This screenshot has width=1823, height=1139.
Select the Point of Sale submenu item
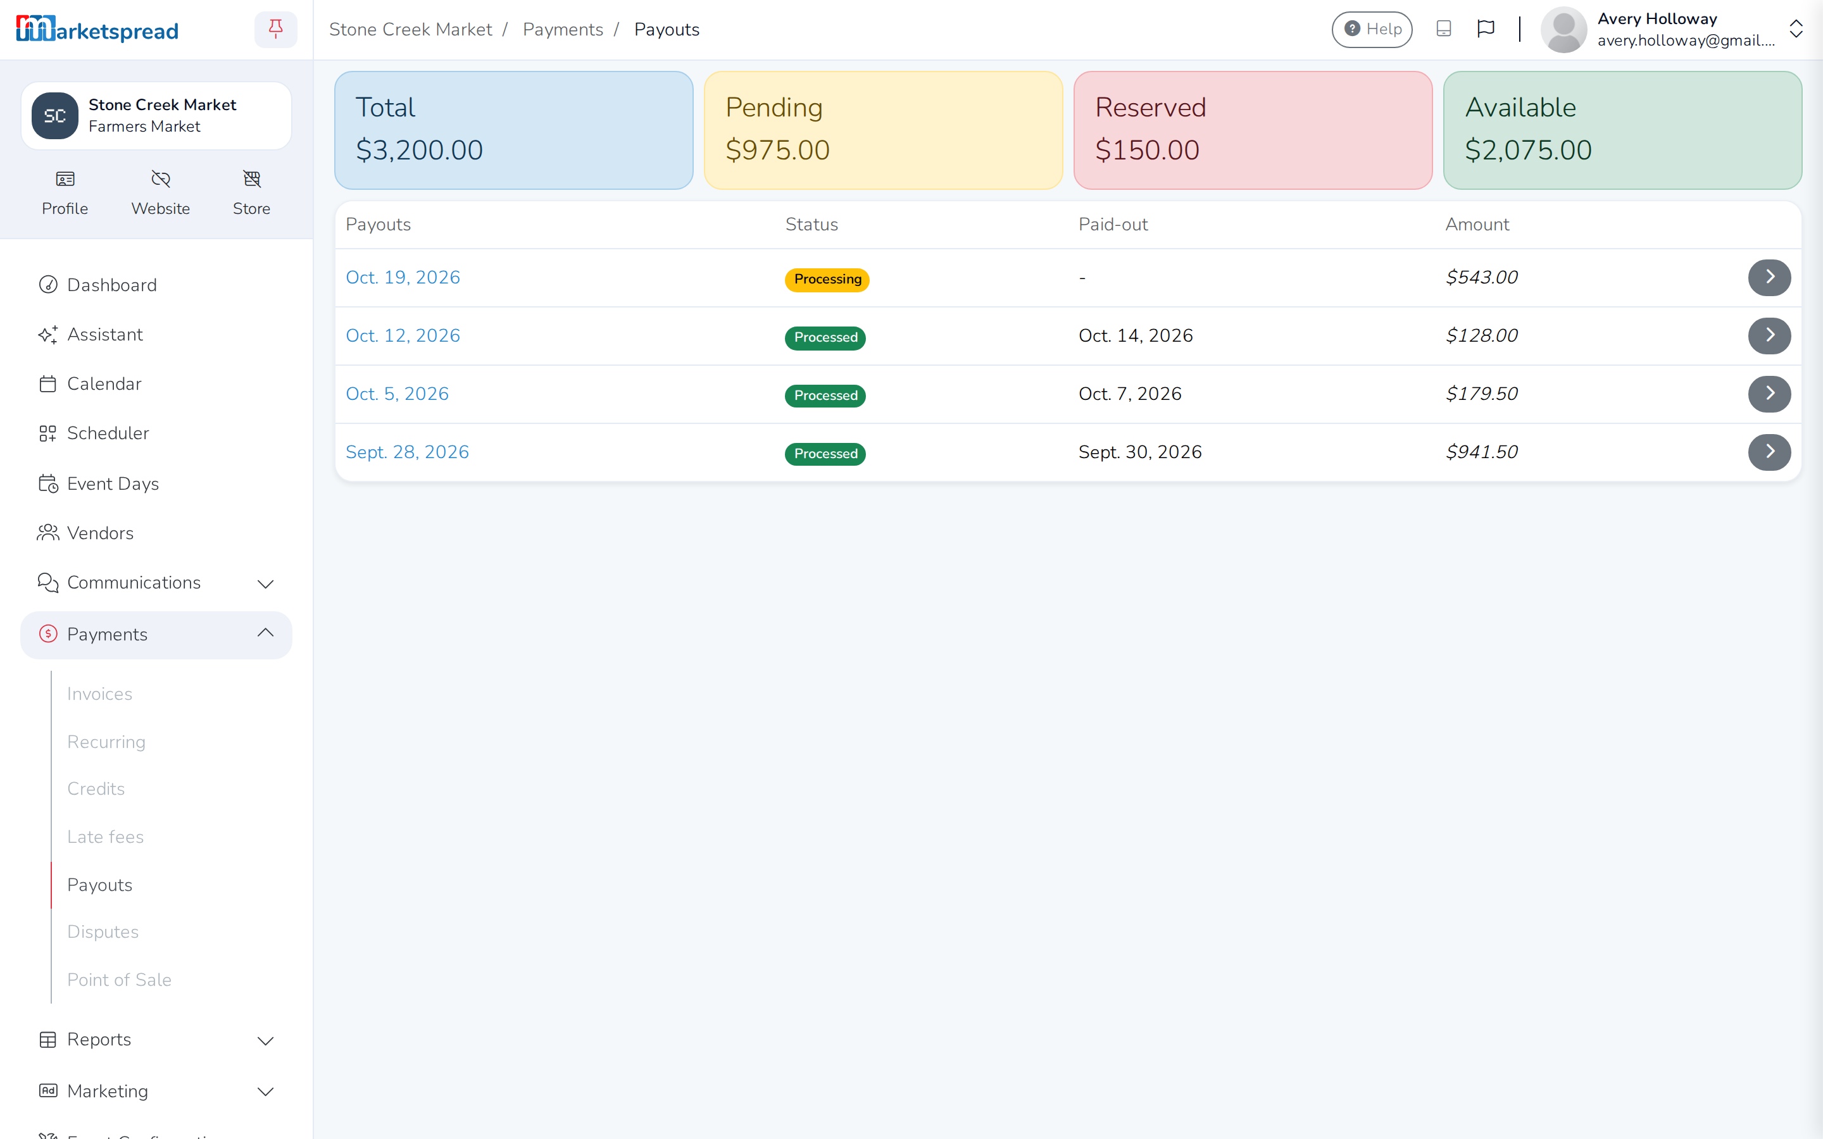(119, 980)
